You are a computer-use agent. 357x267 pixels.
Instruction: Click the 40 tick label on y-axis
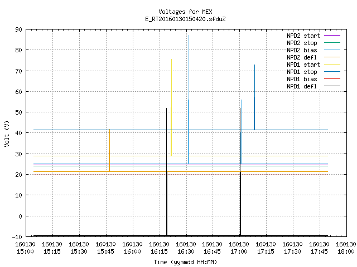pyautogui.click(x=19, y=133)
